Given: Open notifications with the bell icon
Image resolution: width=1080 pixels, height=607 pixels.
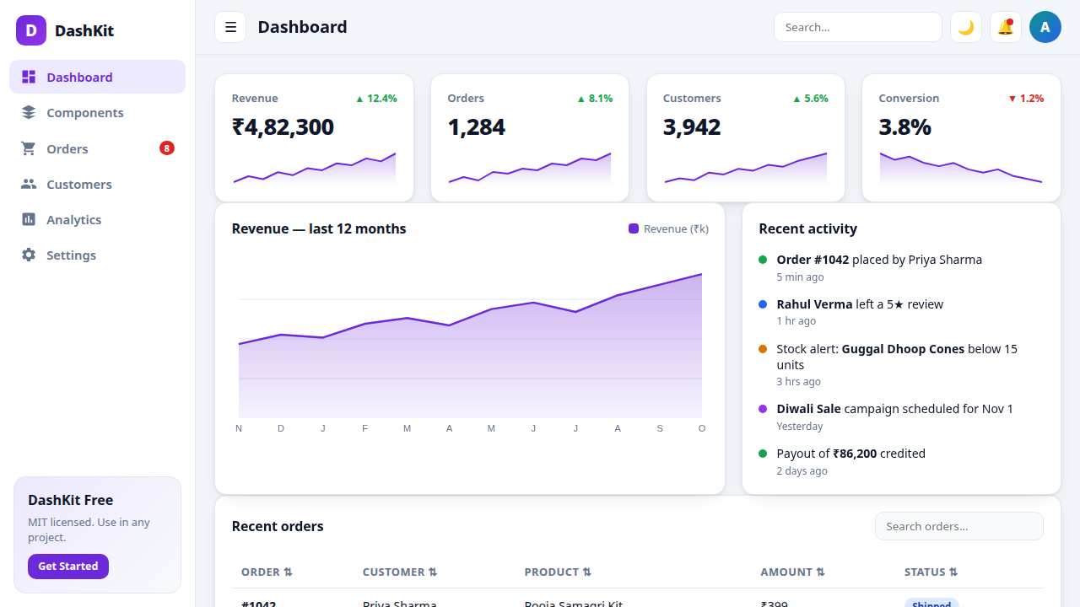Looking at the screenshot, I should [x=1006, y=27].
